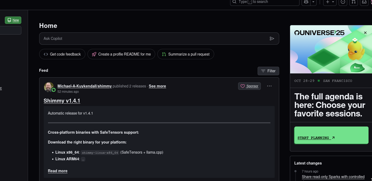Open the Copilot chat icon in header
372x181 pixels.
306,2
